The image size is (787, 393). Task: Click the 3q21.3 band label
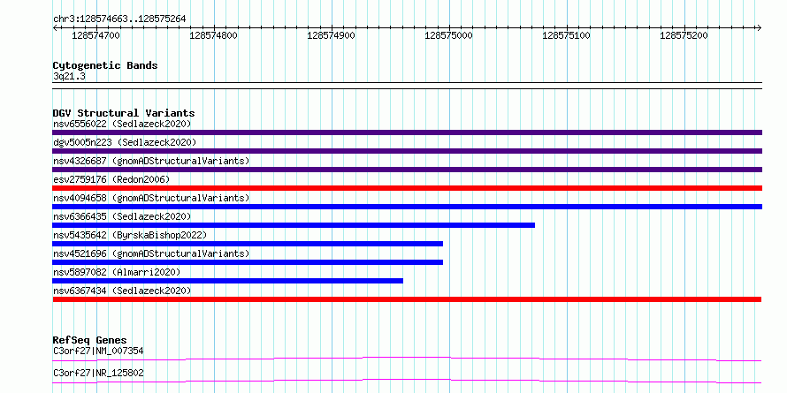(69, 77)
